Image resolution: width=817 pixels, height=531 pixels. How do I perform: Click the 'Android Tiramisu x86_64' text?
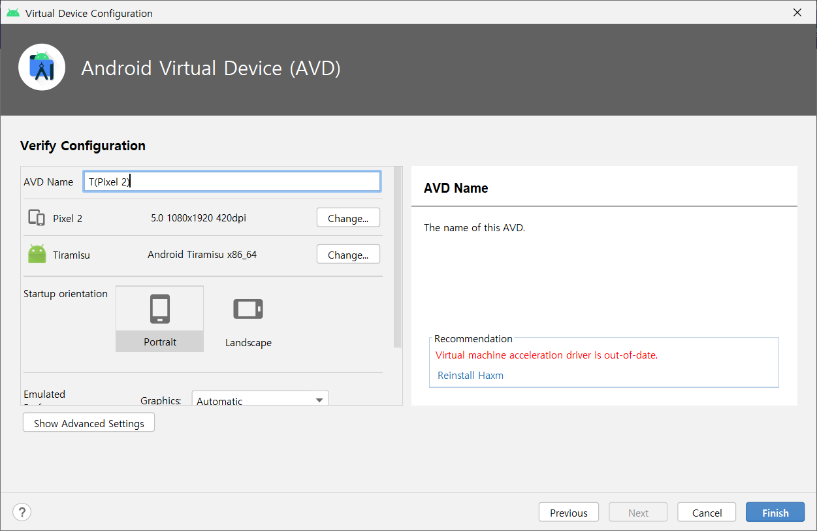pos(202,255)
